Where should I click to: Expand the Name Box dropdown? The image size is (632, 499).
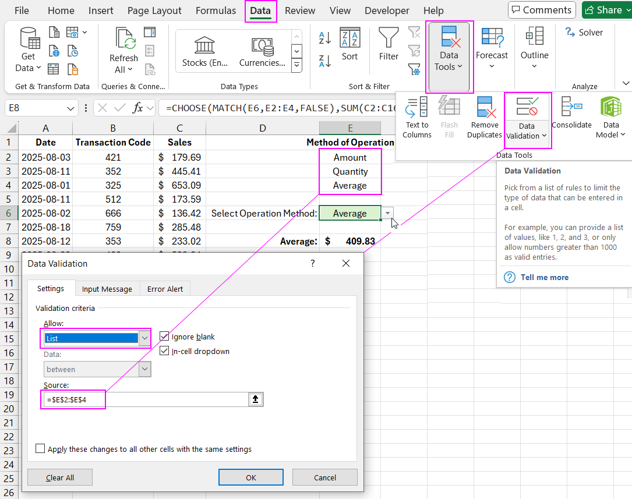pos(71,108)
